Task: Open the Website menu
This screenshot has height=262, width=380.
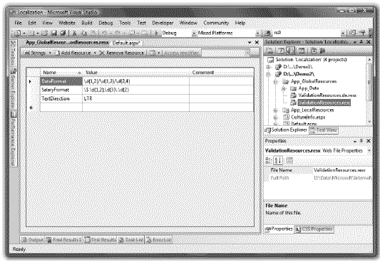Action: [67, 23]
